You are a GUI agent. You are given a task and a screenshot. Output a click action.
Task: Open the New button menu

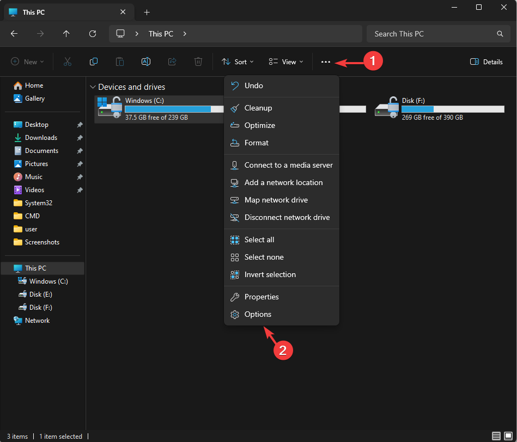pyautogui.click(x=27, y=62)
